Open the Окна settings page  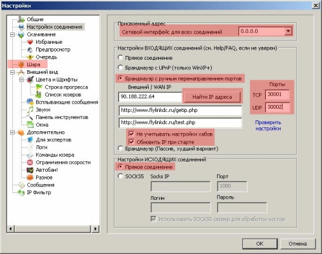42,125
